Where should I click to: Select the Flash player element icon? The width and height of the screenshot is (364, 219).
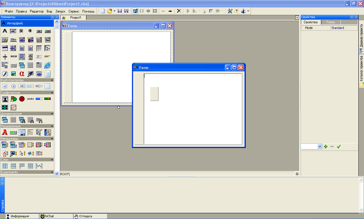5,74
